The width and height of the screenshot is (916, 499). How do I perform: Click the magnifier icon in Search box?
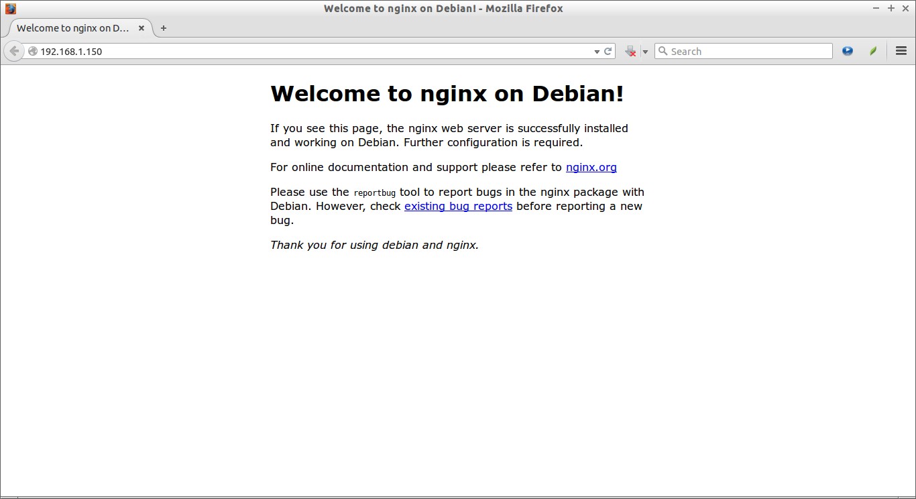click(x=663, y=51)
